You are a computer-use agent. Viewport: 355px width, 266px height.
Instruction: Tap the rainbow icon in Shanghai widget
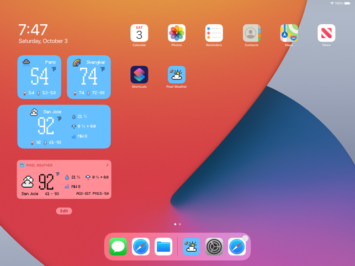[77, 62]
